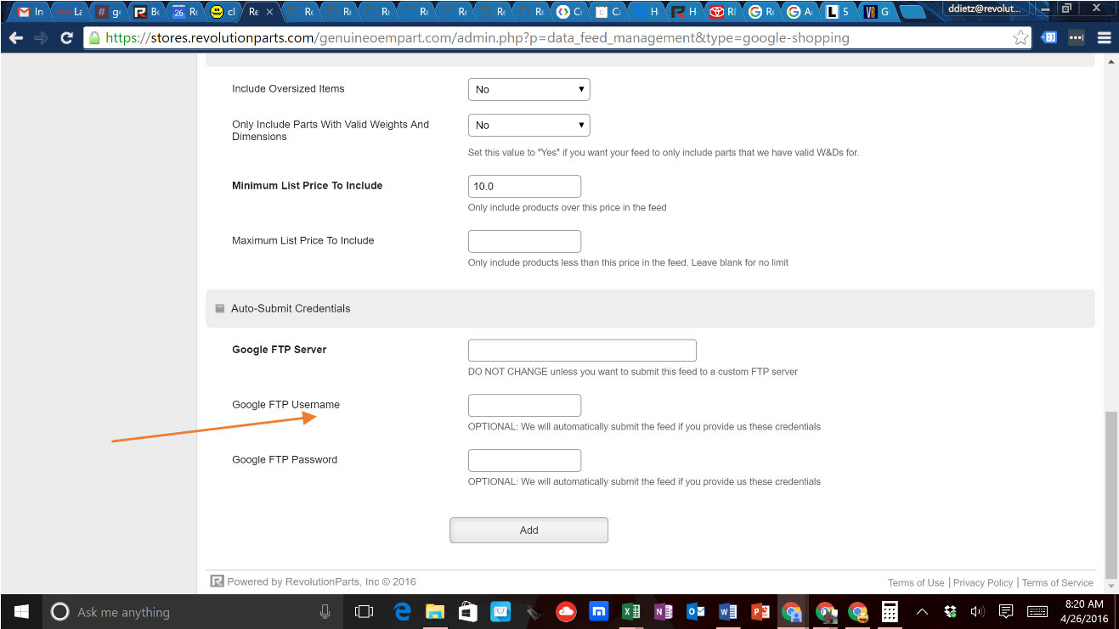Open Word from the taskbar
Screen dimensions: 1119x629
coord(728,611)
